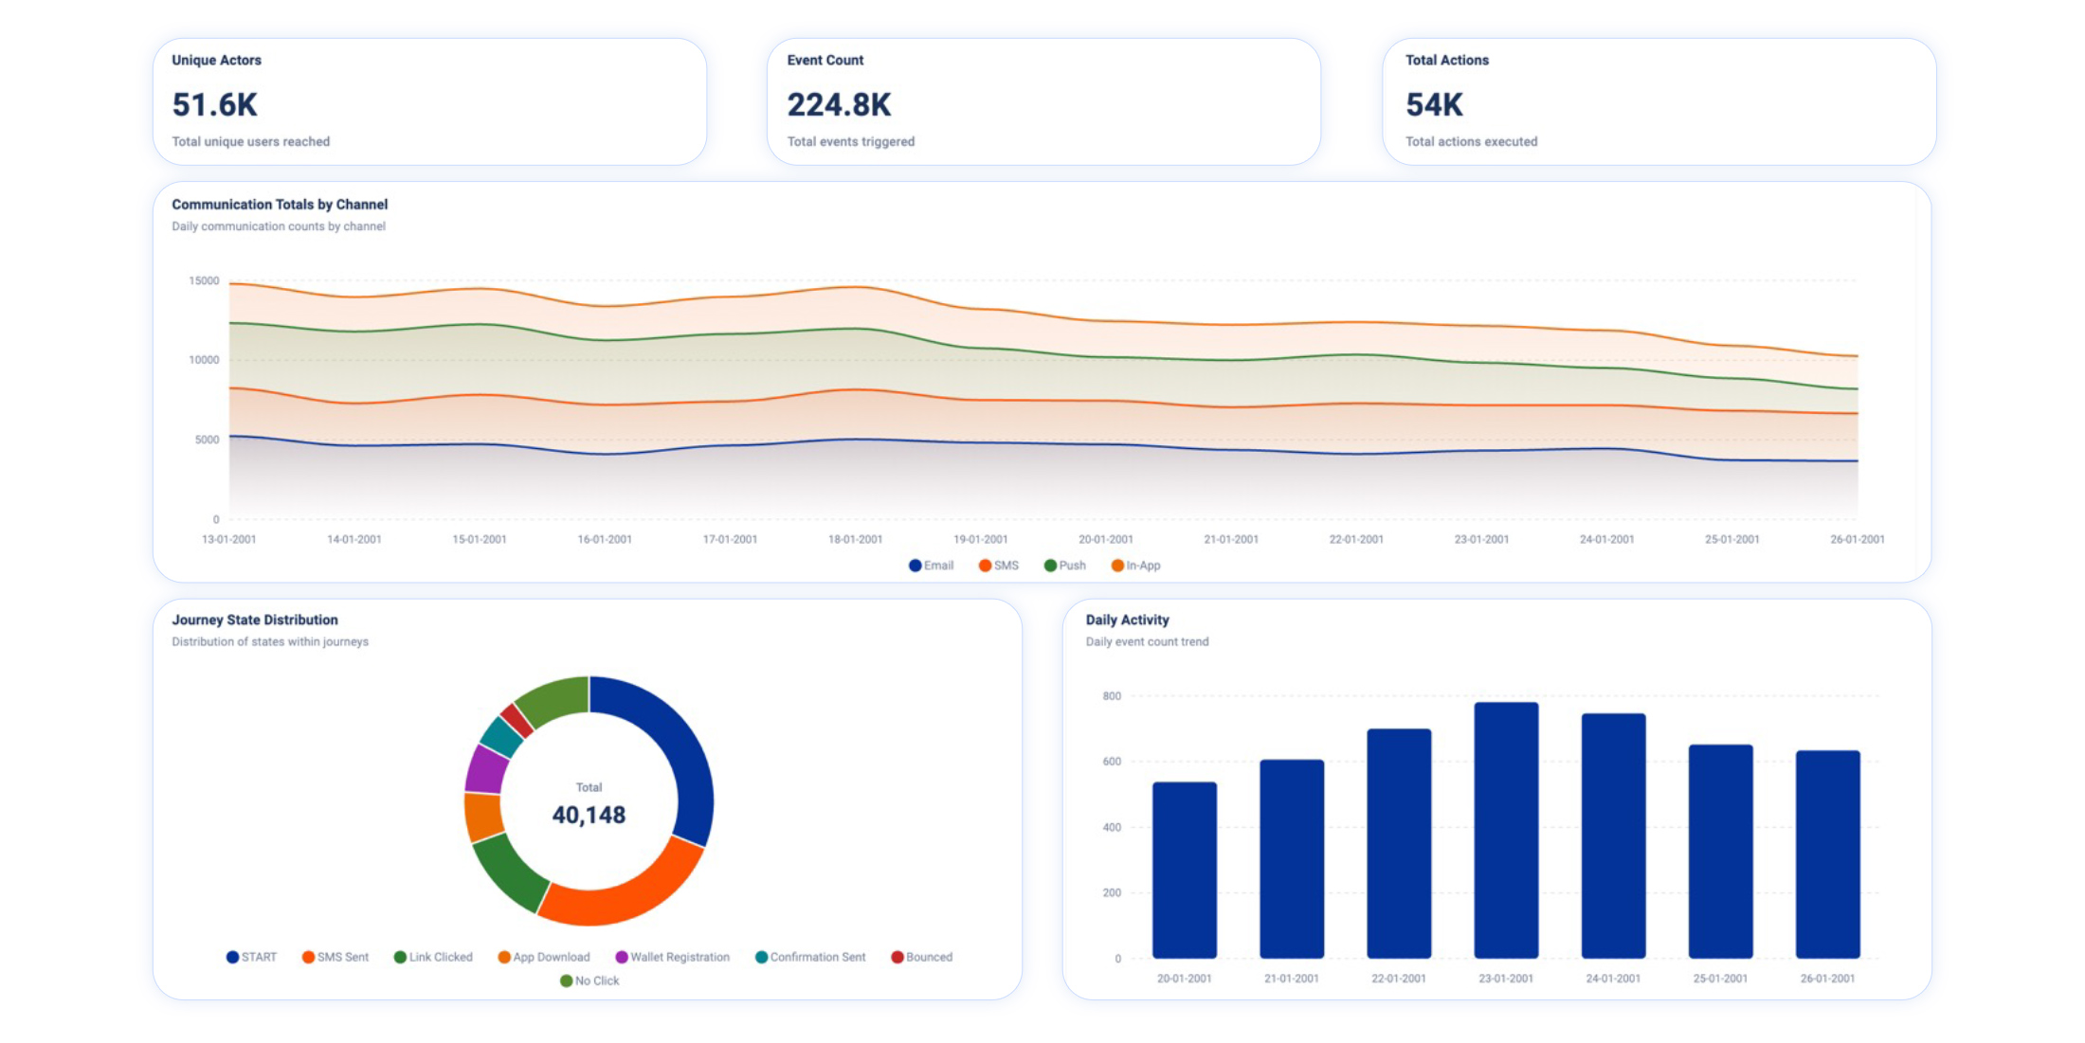The width and height of the screenshot is (2085, 1043).
Task: Click the Total Actions 54K card
Action: (1659, 101)
